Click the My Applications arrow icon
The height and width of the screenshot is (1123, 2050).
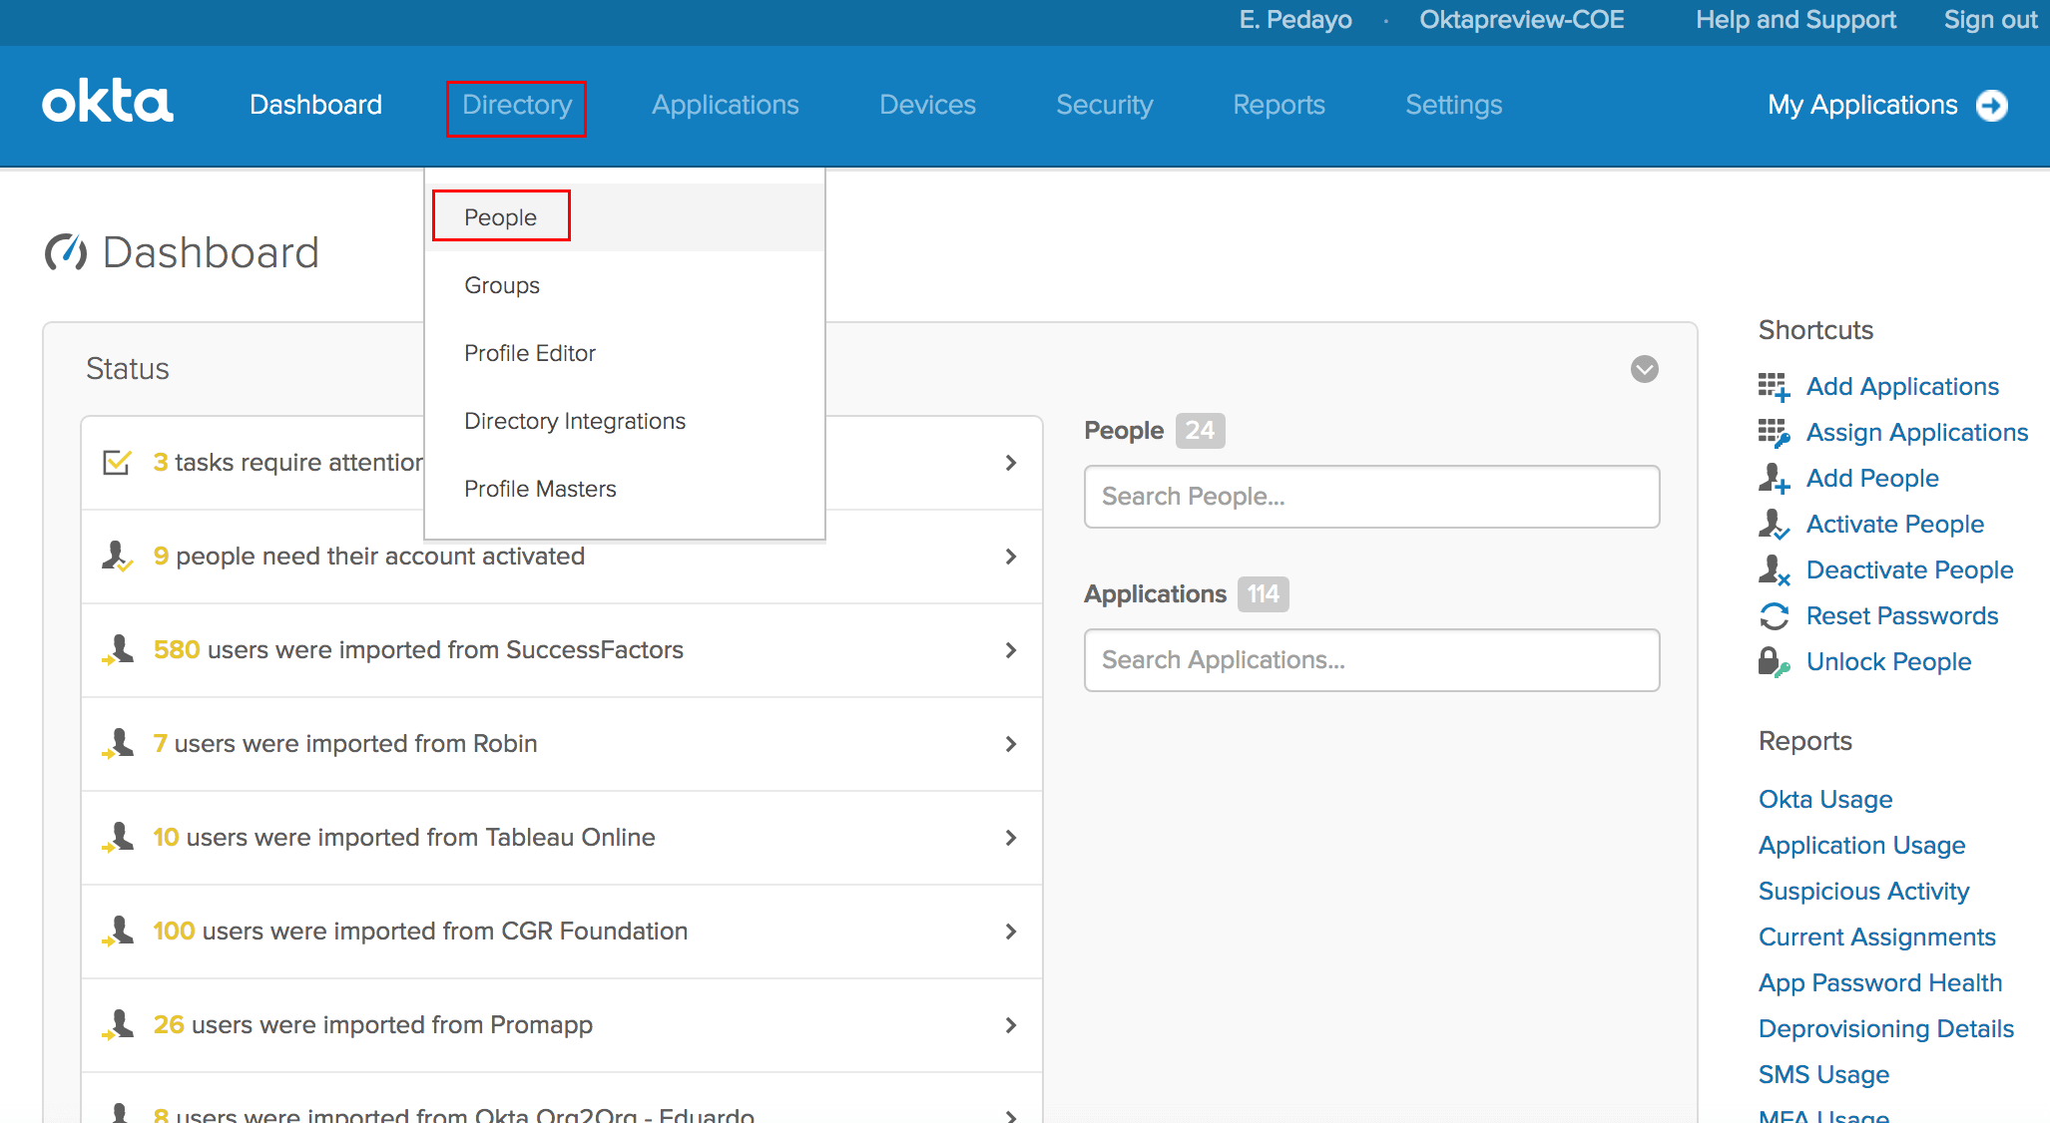1992,105
